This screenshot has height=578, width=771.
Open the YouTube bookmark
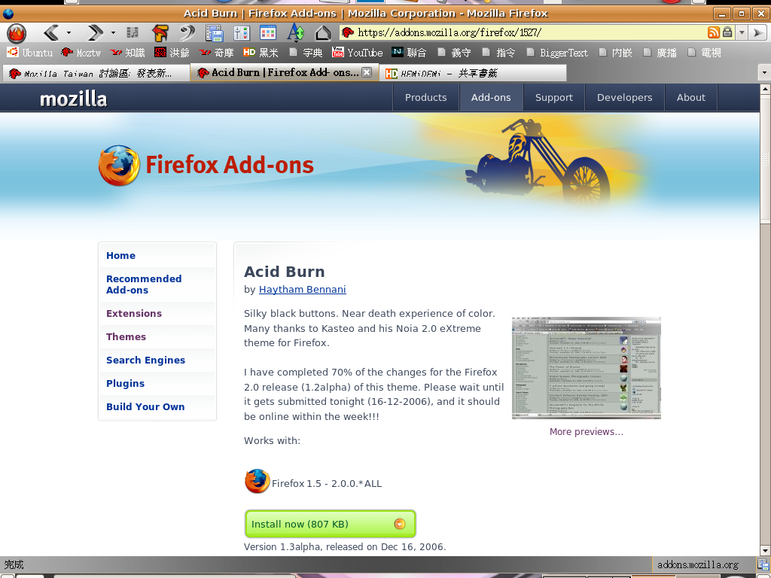click(358, 53)
